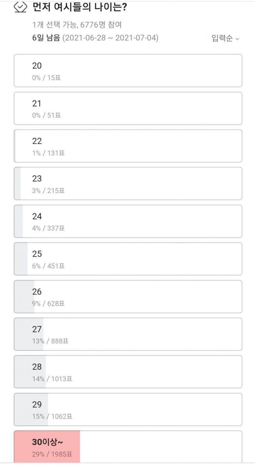The width and height of the screenshot is (255, 468).
Task: Expand the chevron arrow next to 입력순
Action: tap(237, 39)
